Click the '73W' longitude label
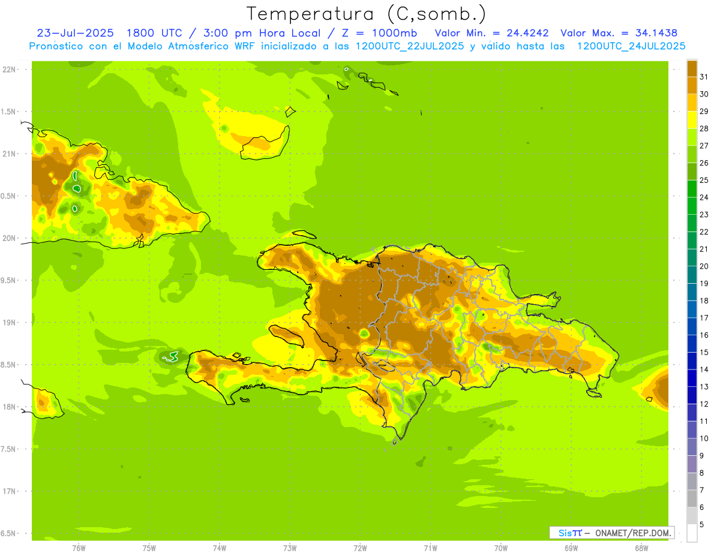This screenshot has height=556, width=720. point(290,548)
